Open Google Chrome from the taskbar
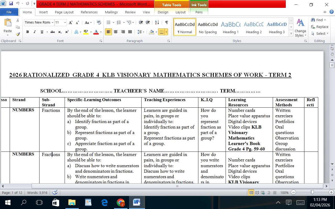Image resolution: width=335 pixels, height=209 pixels. [x=120, y=202]
